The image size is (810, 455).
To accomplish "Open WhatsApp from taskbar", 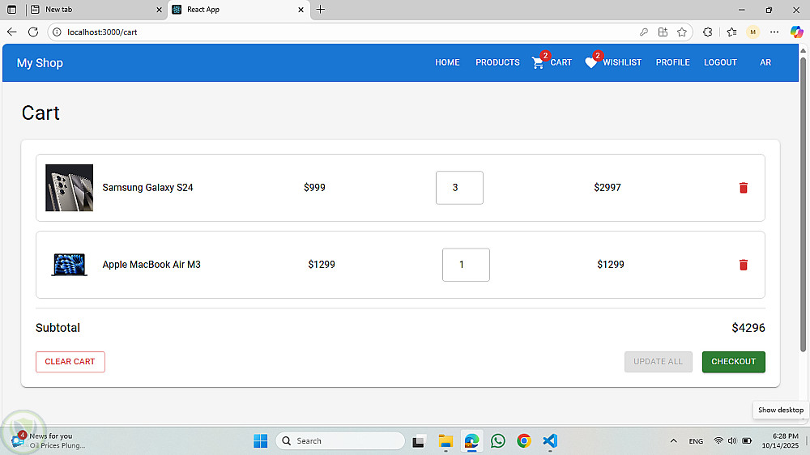I will pos(498,441).
